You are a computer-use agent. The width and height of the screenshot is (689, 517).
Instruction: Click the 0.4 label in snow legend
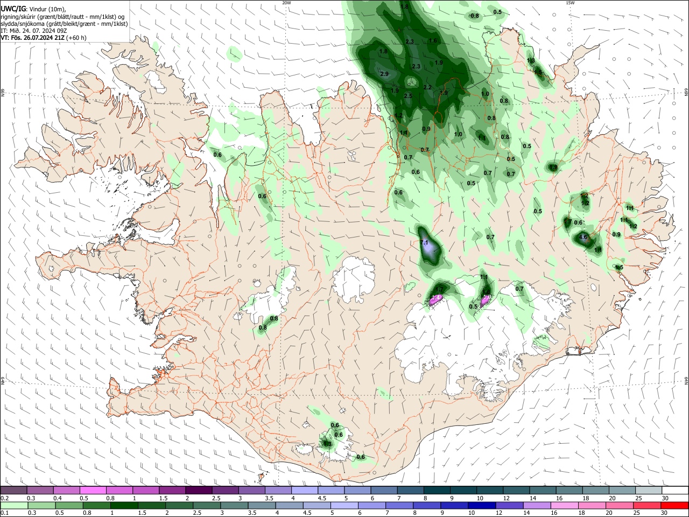(58, 498)
